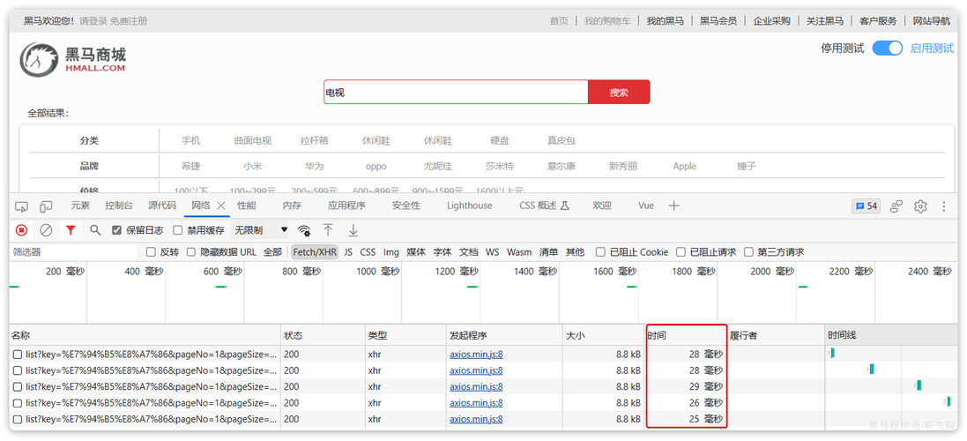This screenshot has width=967, height=441.
Task: Add more tools with plus button
Action: (x=674, y=206)
